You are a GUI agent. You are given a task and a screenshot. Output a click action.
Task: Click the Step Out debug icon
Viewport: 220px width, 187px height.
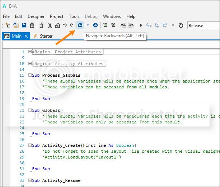click(x=165, y=25)
